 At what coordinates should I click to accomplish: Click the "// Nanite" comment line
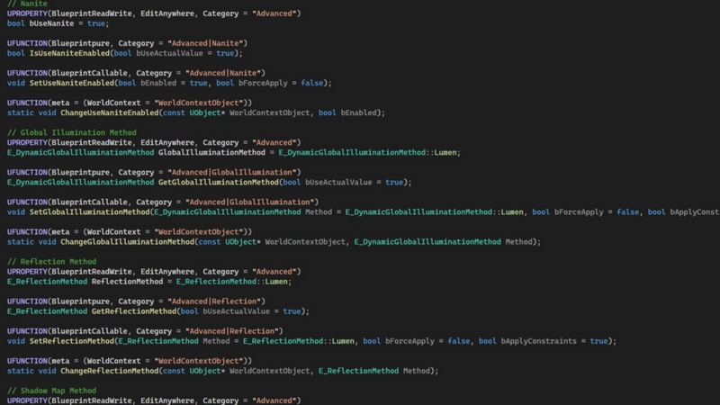pos(27,4)
